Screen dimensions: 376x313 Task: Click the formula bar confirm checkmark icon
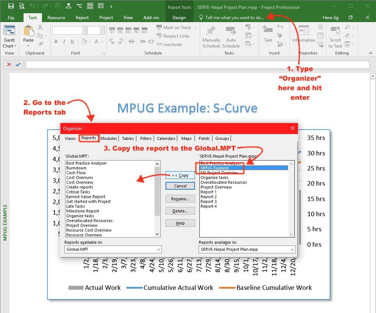(18, 64)
